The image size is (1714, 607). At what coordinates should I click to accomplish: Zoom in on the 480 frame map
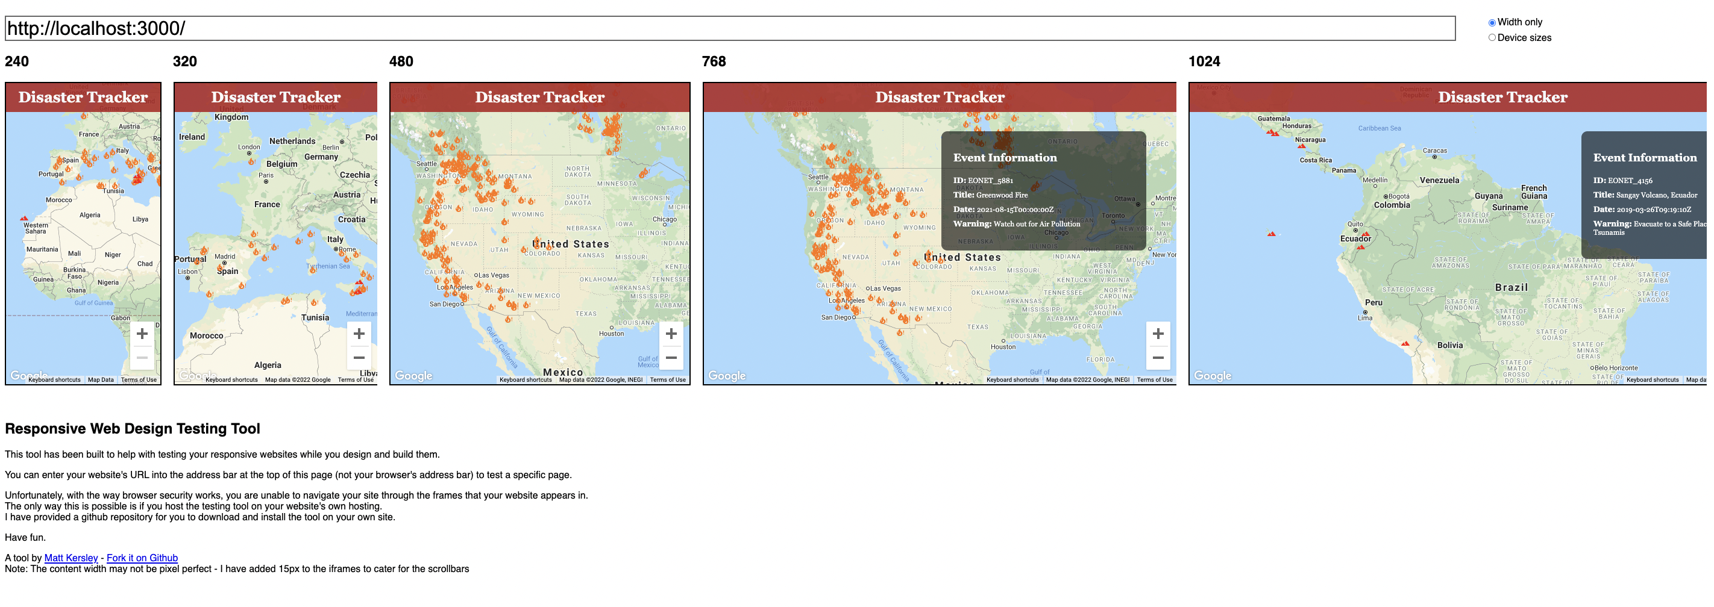[671, 334]
